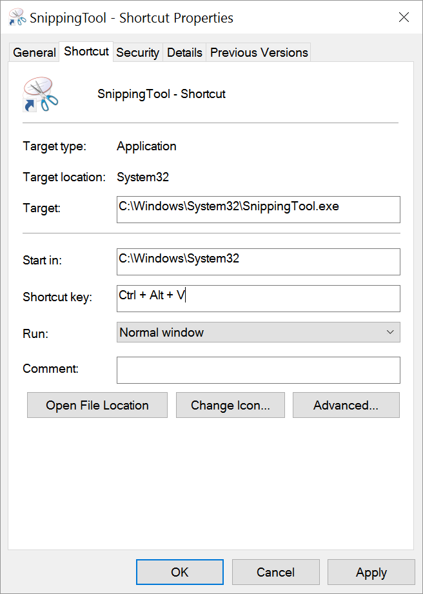Apply the shortcut changes

371,572
